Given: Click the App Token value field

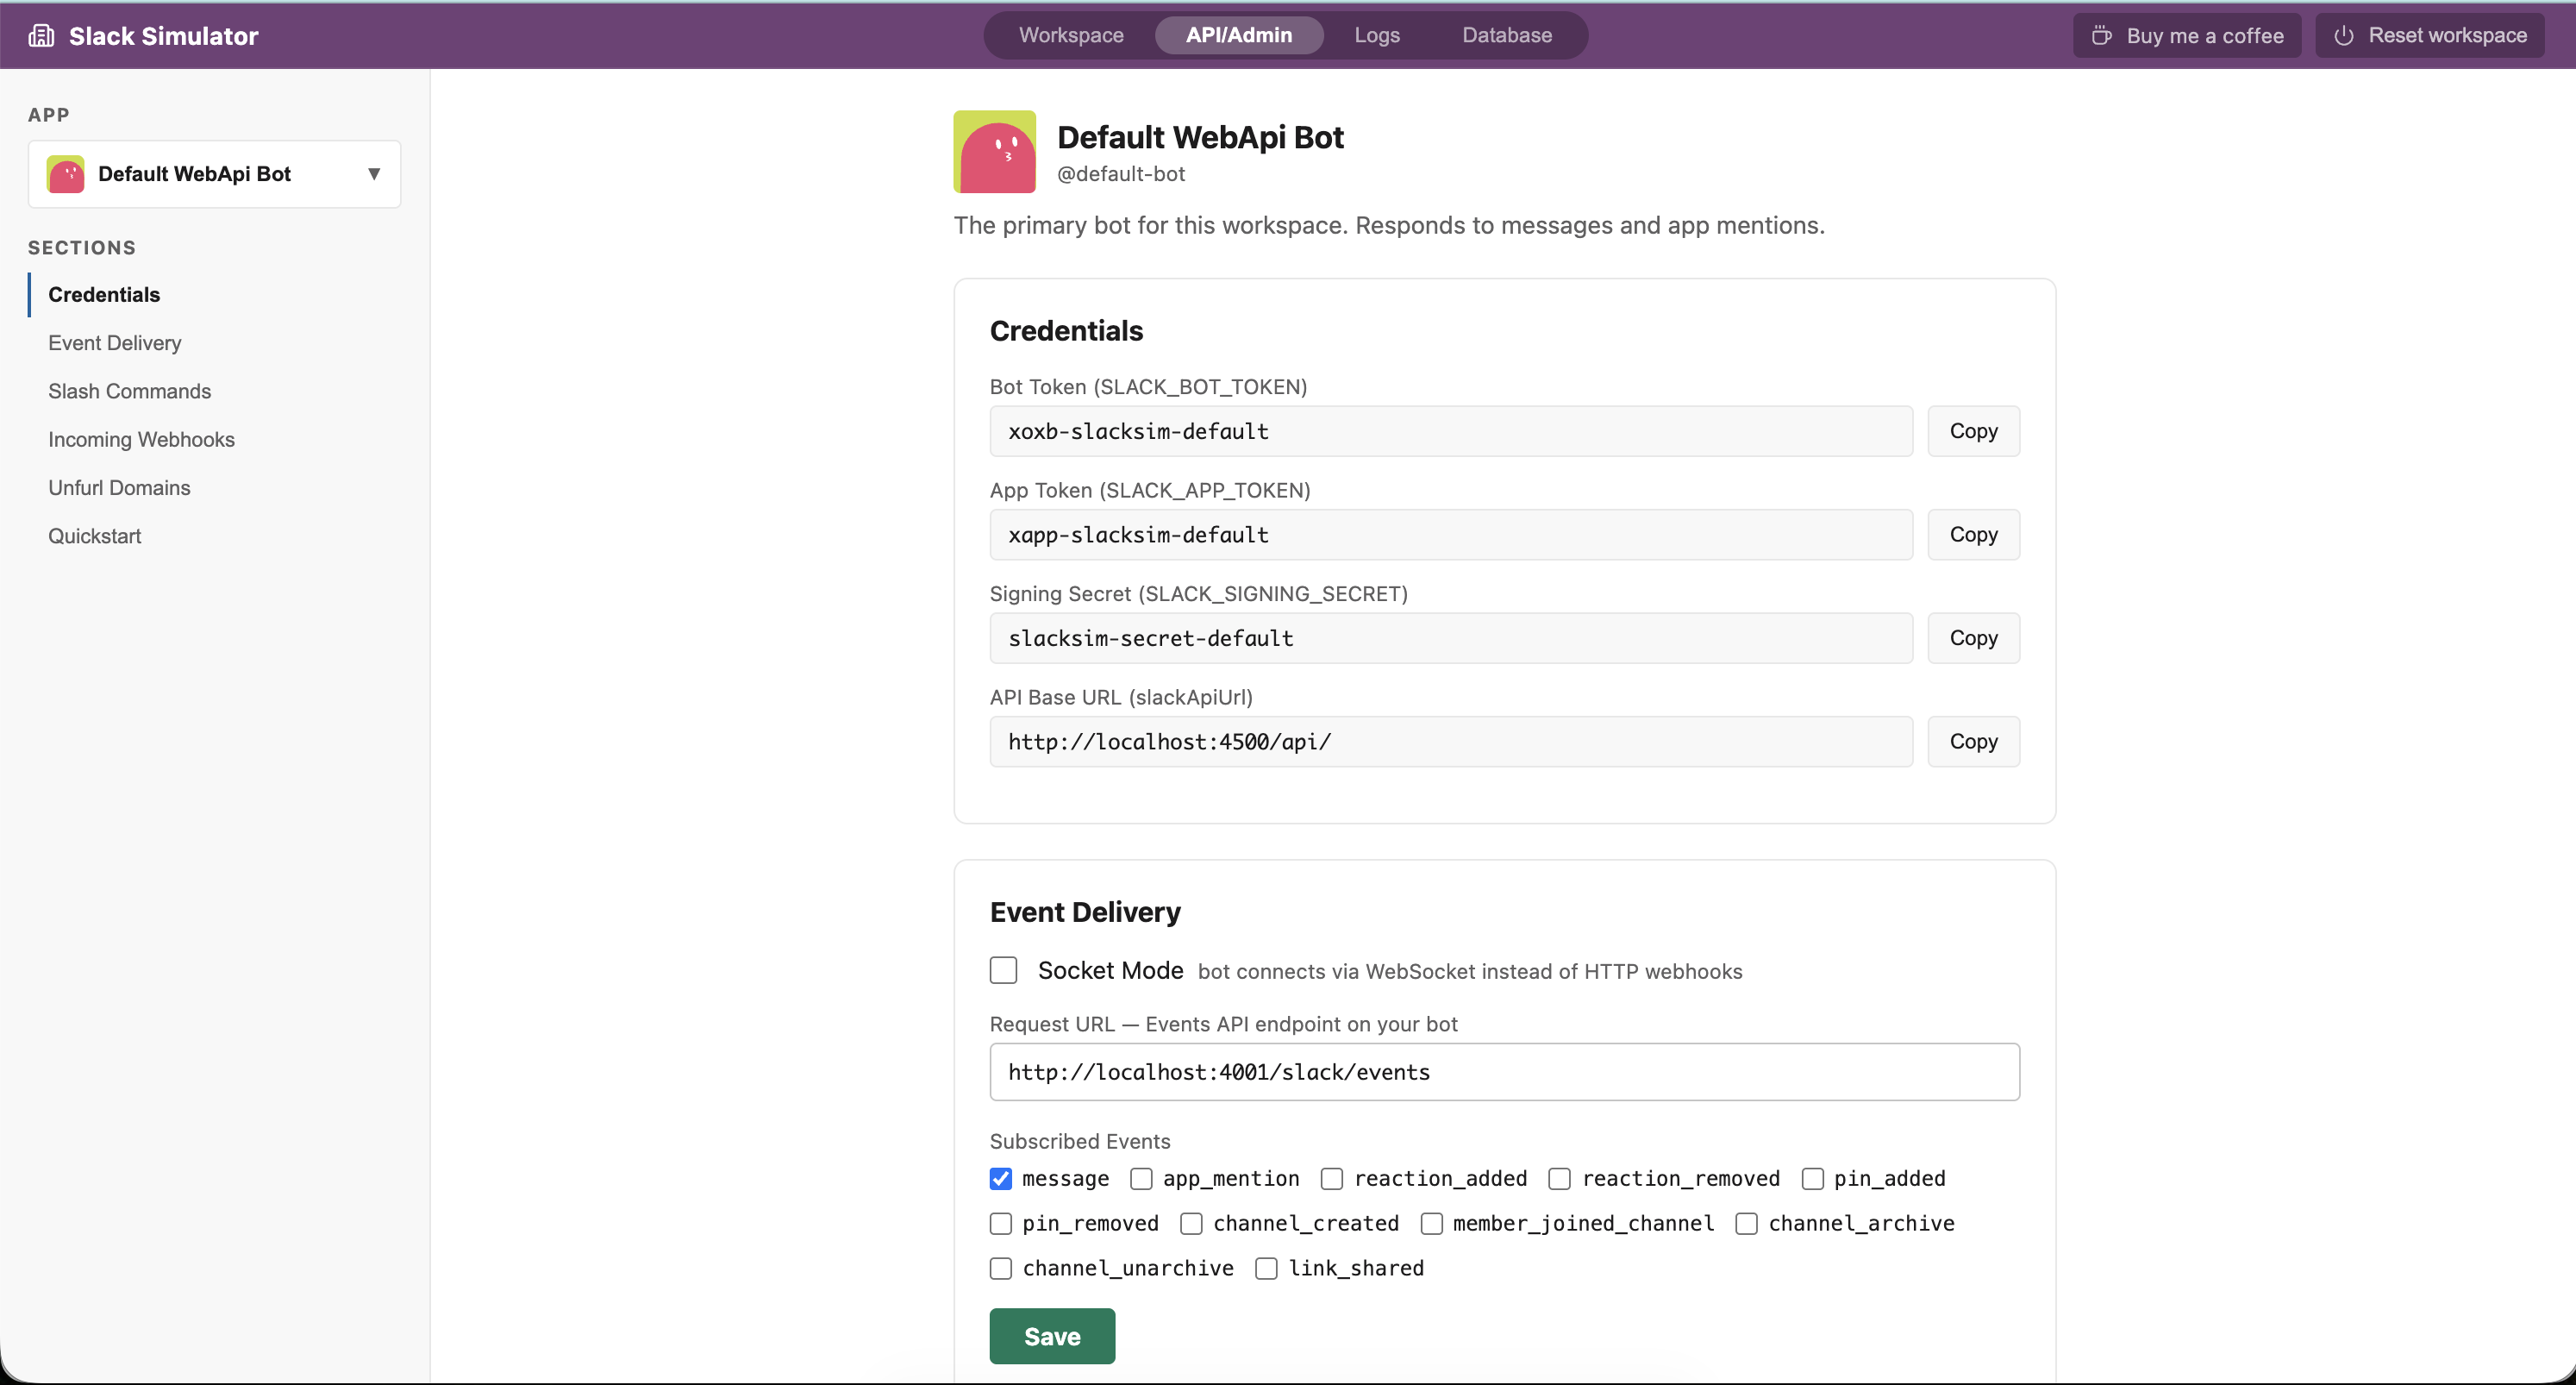Looking at the screenshot, I should click(1451, 535).
